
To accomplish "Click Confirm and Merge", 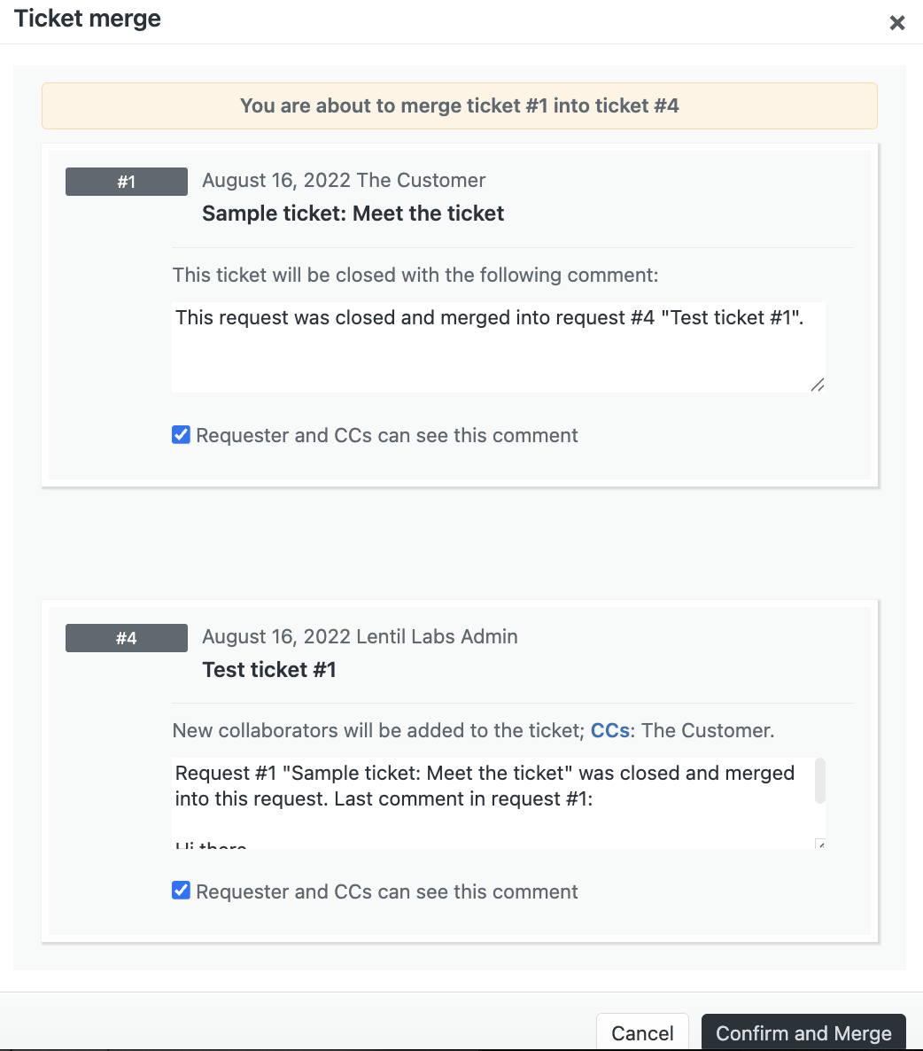I will [803, 1033].
